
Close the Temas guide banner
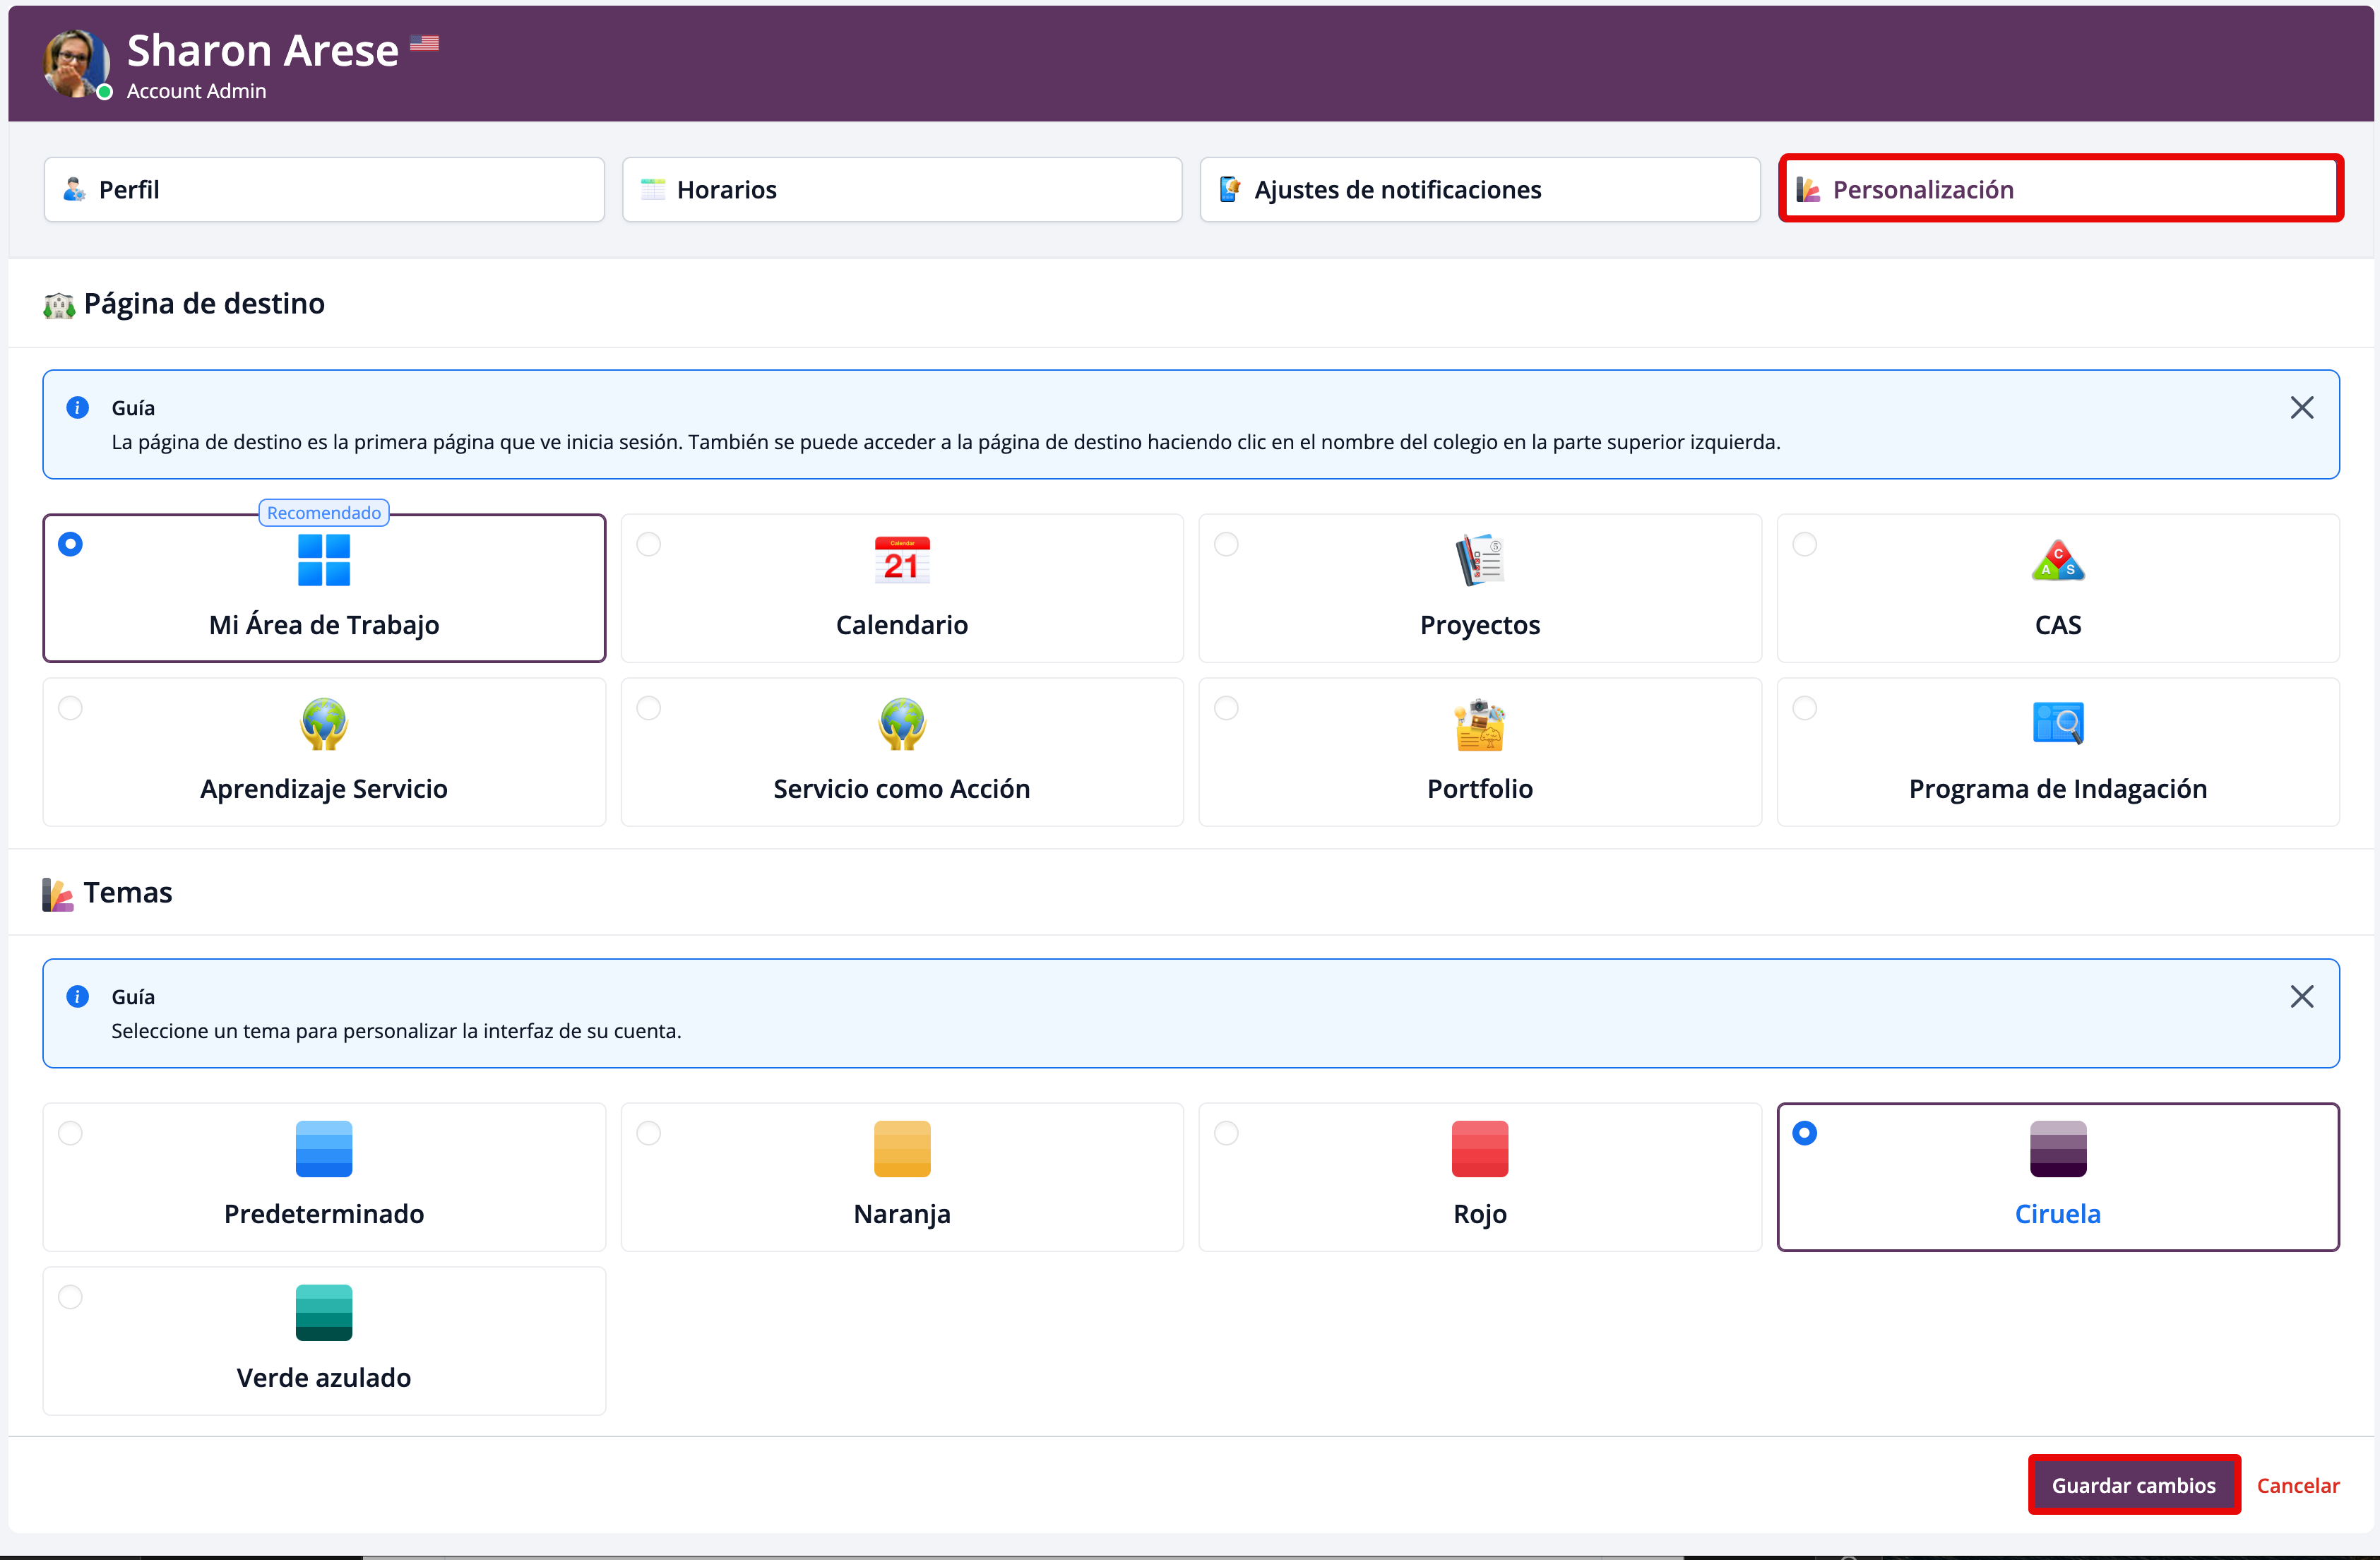click(2301, 997)
